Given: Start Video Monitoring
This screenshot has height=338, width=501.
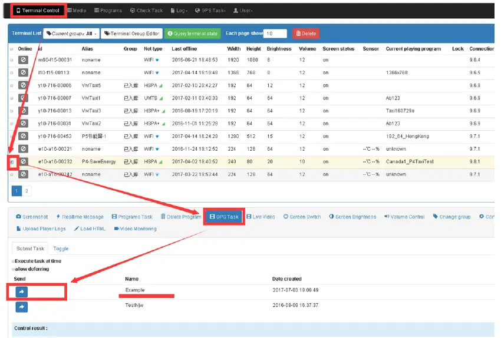Looking at the screenshot, I should pyautogui.click(x=136, y=228).
